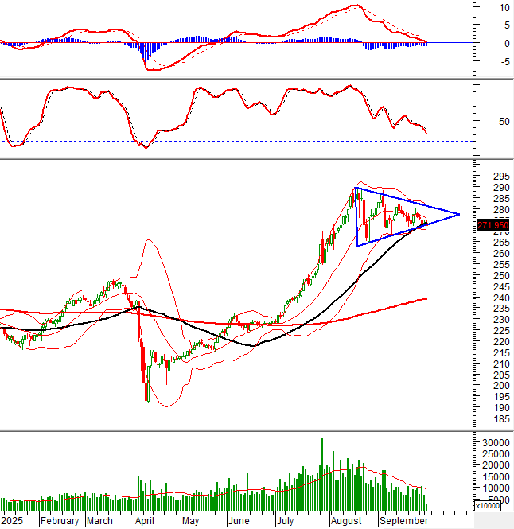
Task: Click the April month label
Action: pyautogui.click(x=143, y=521)
